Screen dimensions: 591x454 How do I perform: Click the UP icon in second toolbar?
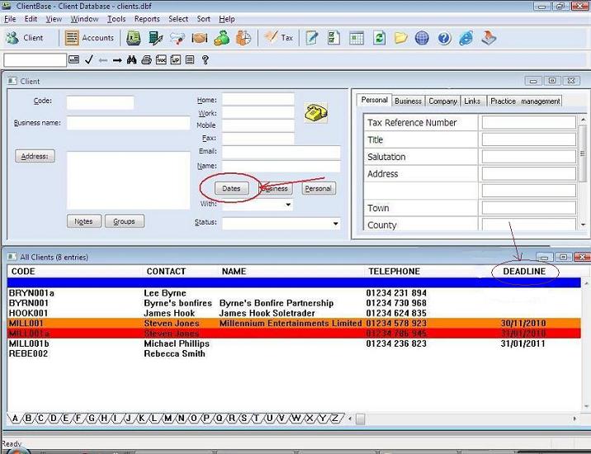(x=176, y=59)
